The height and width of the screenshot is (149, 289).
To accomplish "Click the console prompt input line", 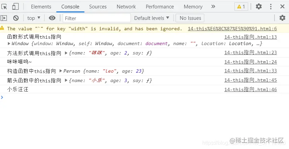I will coord(144,98).
